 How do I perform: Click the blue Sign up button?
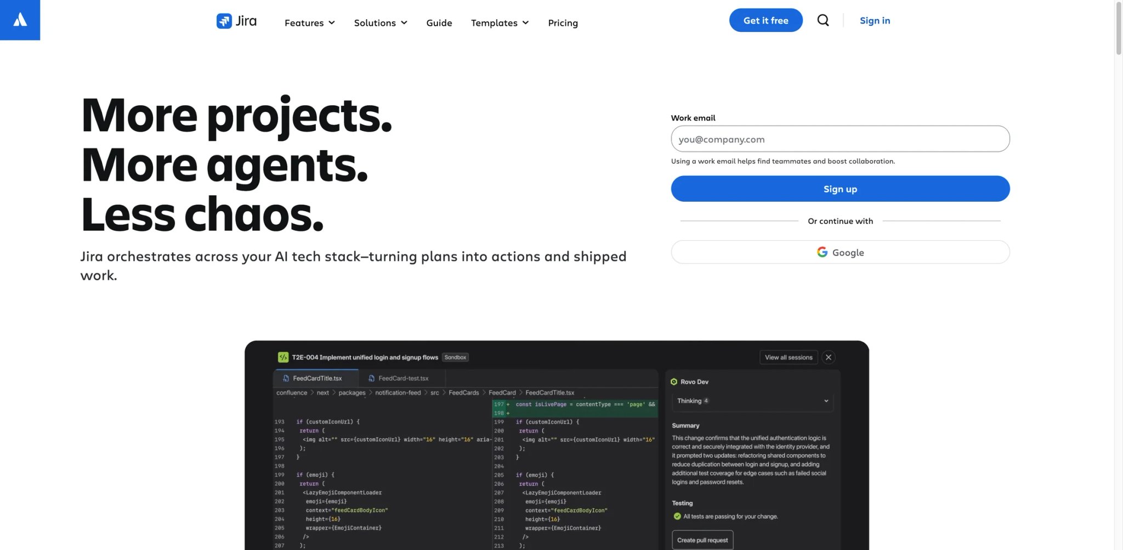840,189
